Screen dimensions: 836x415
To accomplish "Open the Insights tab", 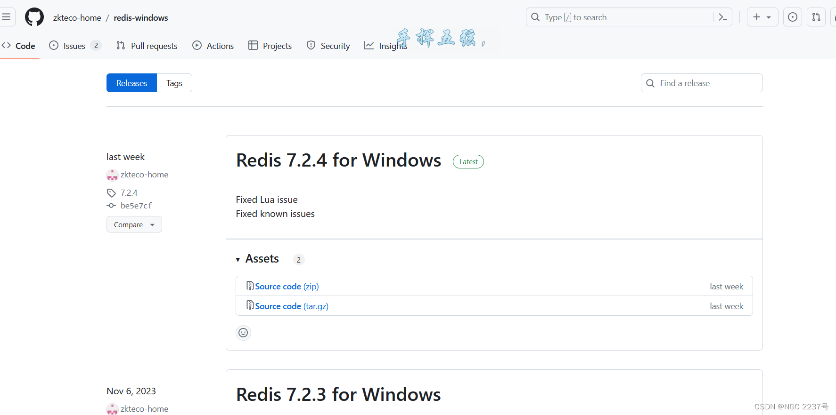I will pyautogui.click(x=386, y=46).
